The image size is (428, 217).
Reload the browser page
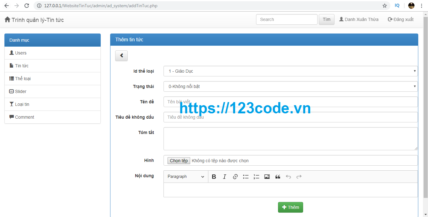tap(27, 6)
